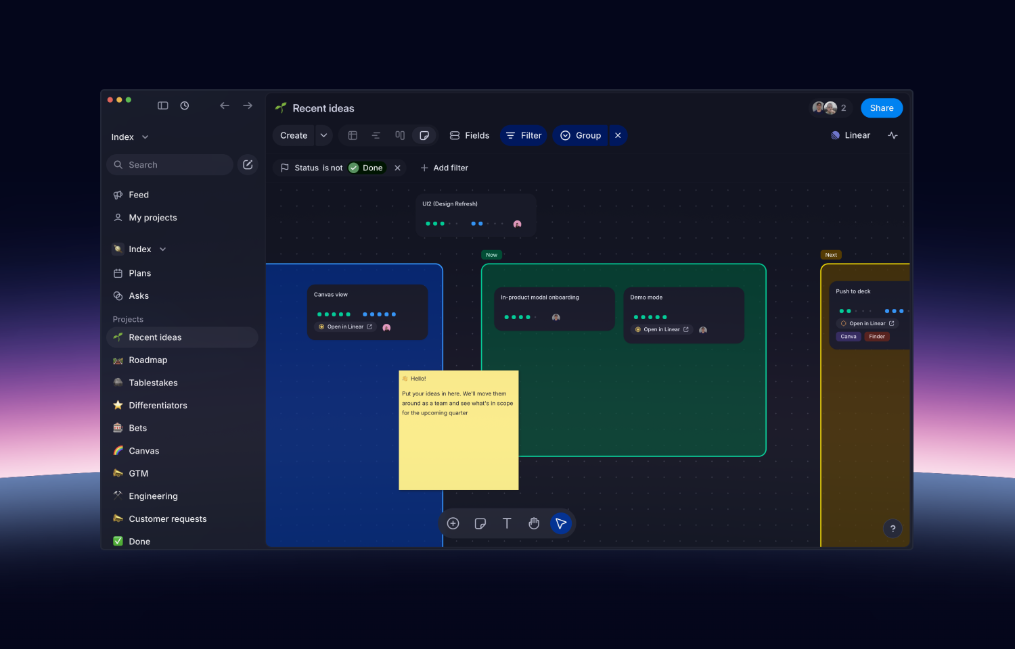The height and width of the screenshot is (649, 1015).
Task: Switch to the table view icon
Action: (x=353, y=135)
